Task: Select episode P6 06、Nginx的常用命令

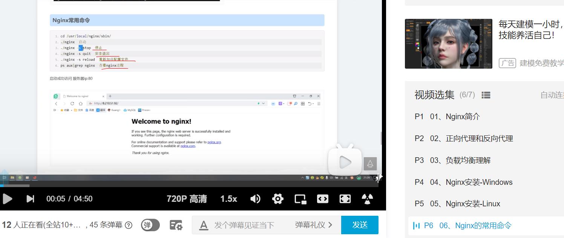Action: 486,226
